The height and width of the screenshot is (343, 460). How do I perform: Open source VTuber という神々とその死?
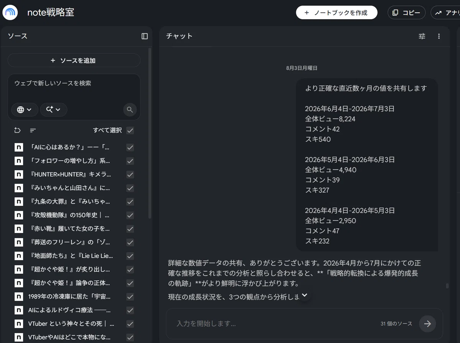[x=71, y=324]
